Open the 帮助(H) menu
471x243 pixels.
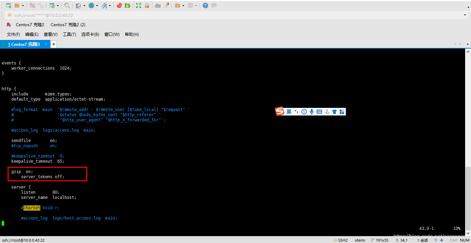pos(132,34)
